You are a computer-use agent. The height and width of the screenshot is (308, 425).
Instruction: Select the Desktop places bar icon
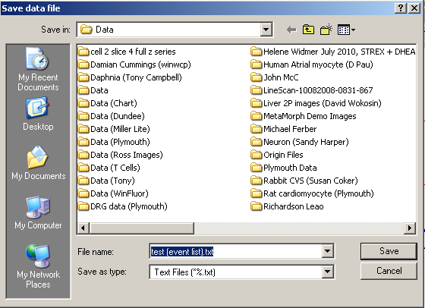click(x=38, y=114)
